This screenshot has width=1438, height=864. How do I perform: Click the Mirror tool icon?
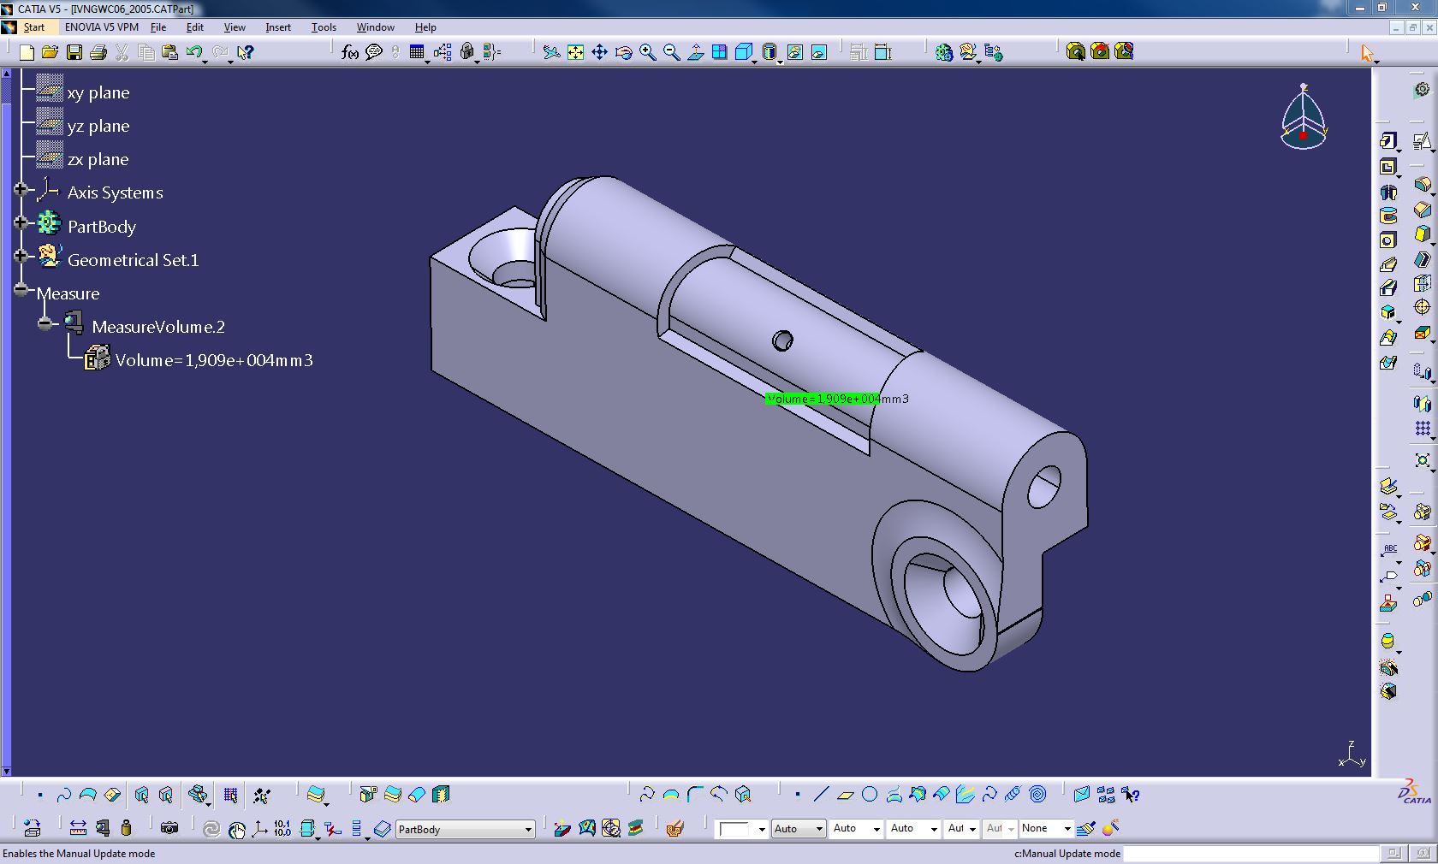(x=1423, y=403)
